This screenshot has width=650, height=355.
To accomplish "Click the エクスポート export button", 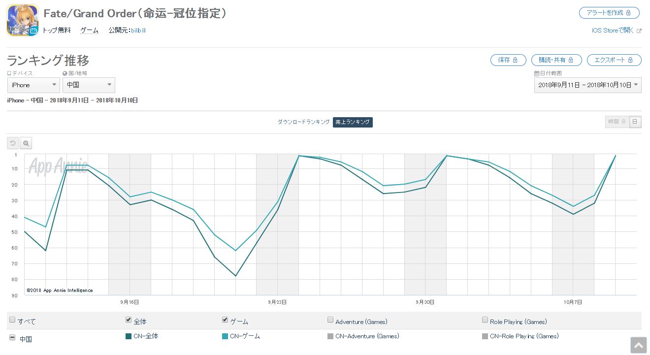I will pos(614,60).
